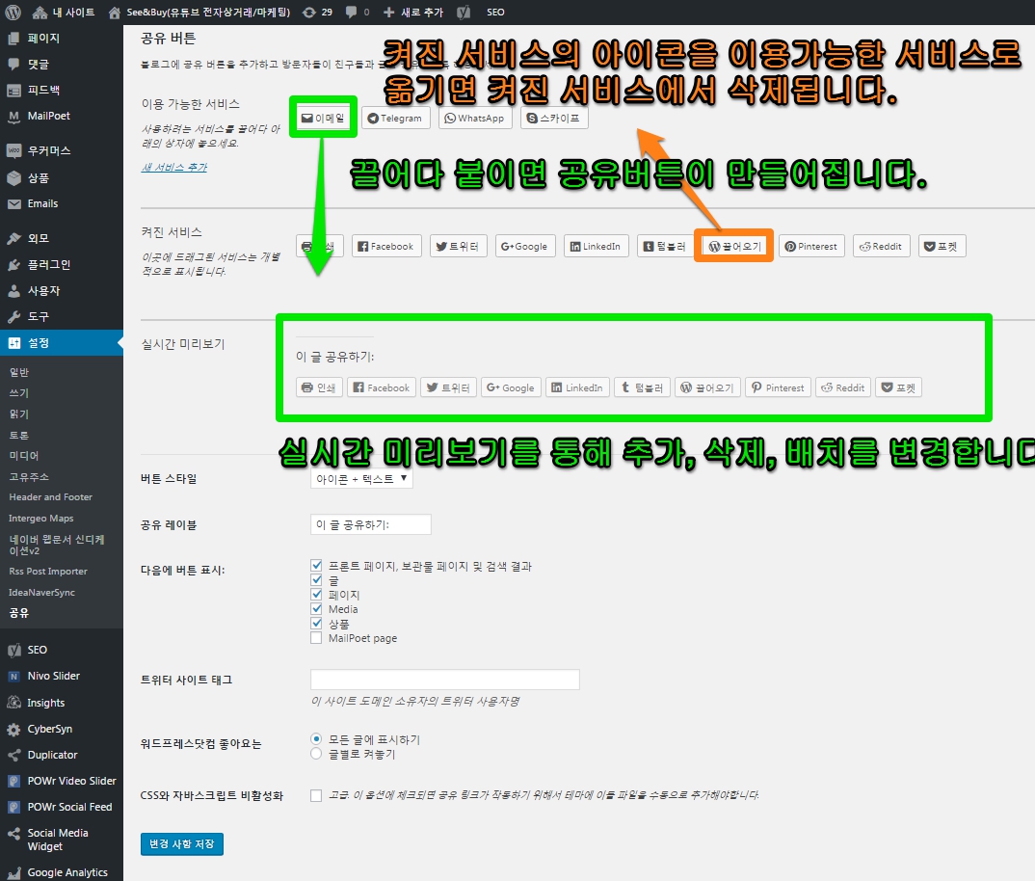Open the WooCommerce (우커머스) sidebar menu
1035x881 pixels.
[x=48, y=151]
